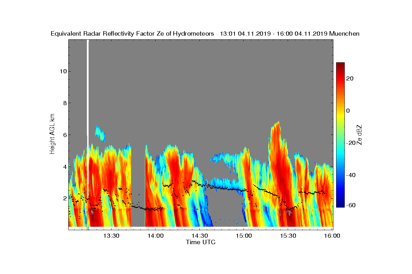
Task: Click the height tick label 4
Action: tap(64, 167)
